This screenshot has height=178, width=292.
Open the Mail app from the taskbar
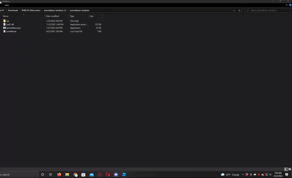(92, 175)
